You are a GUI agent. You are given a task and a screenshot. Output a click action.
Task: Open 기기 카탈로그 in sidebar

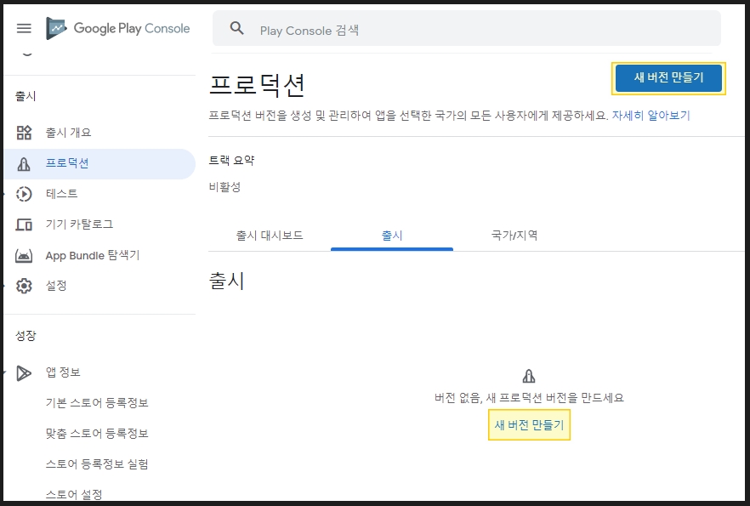tap(79, 225)
